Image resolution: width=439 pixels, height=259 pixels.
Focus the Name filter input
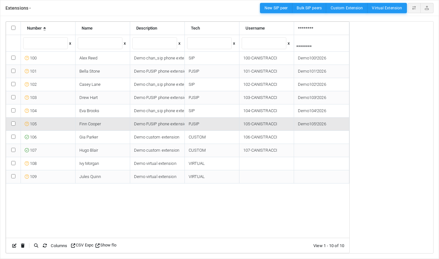100,43
